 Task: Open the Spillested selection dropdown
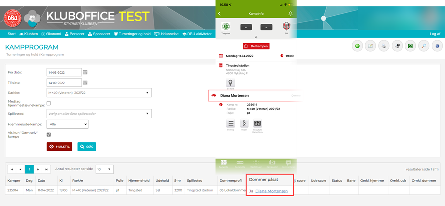tap(99, 114)
